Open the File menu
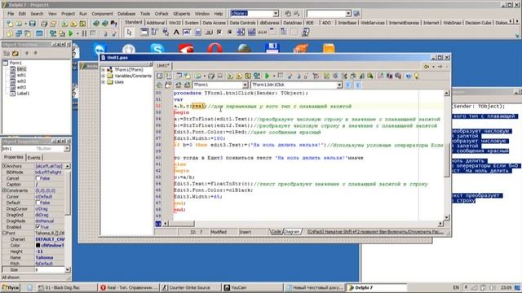522x293 pixels. (11, 14)
